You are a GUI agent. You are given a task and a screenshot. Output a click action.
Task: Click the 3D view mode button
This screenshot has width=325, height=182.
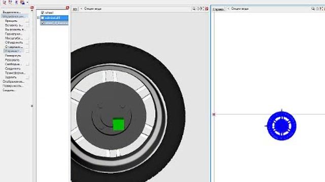[75, 9]
